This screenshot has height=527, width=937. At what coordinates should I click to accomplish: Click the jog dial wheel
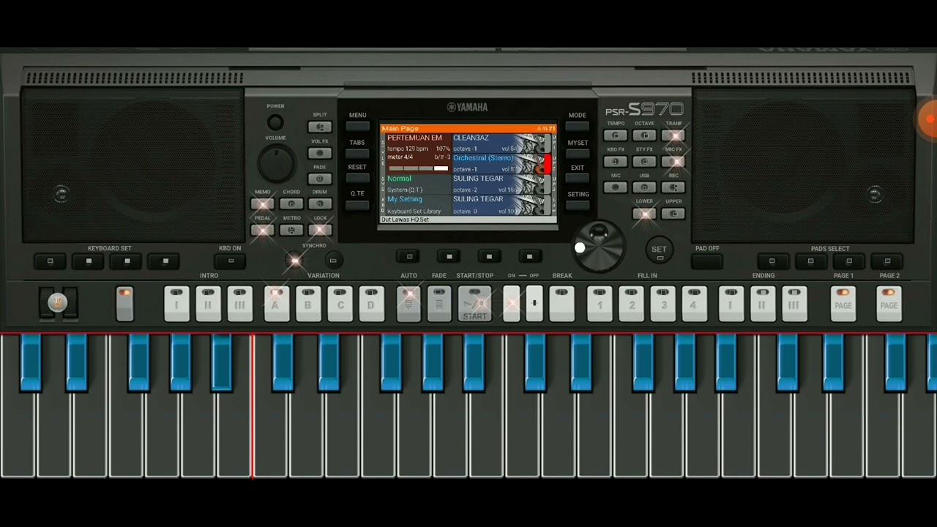(600, 246)
